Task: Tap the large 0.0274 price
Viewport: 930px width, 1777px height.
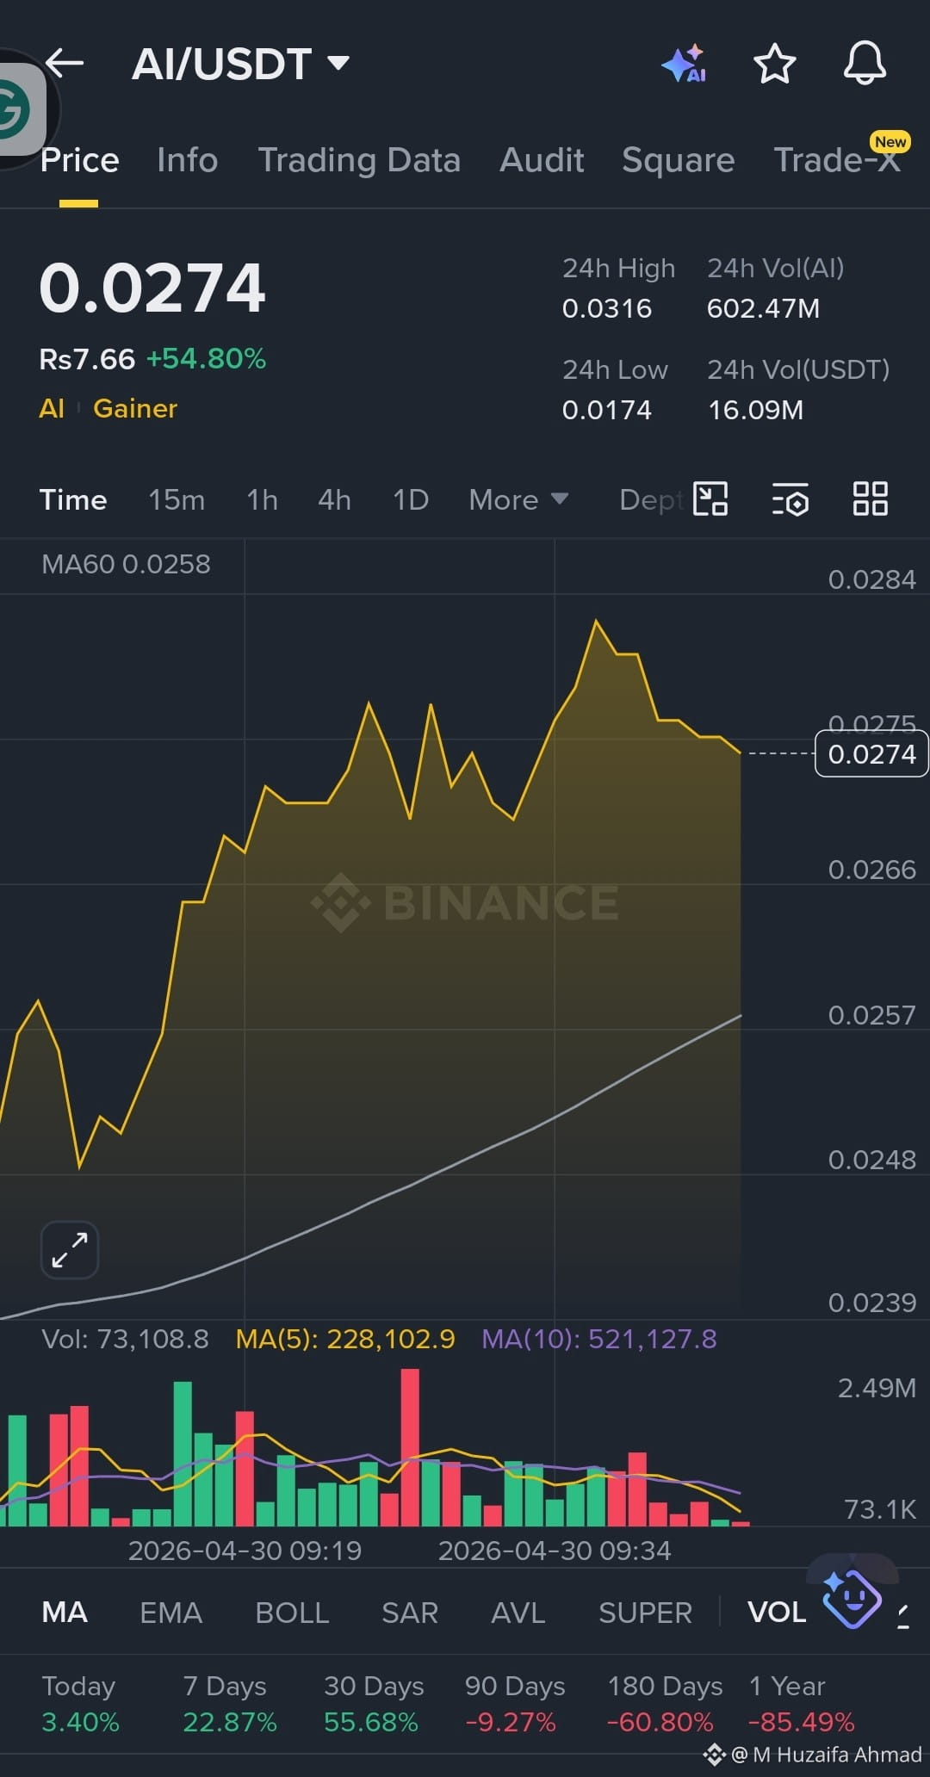Action: point(152,288)
